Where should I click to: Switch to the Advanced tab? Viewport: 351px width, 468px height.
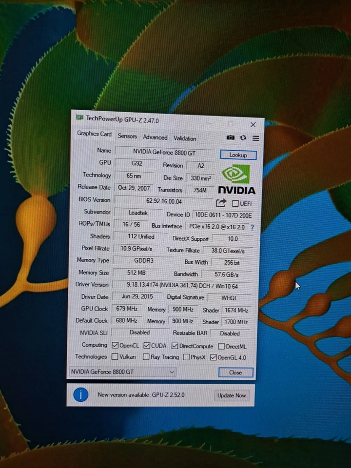[x=155, y=137]
